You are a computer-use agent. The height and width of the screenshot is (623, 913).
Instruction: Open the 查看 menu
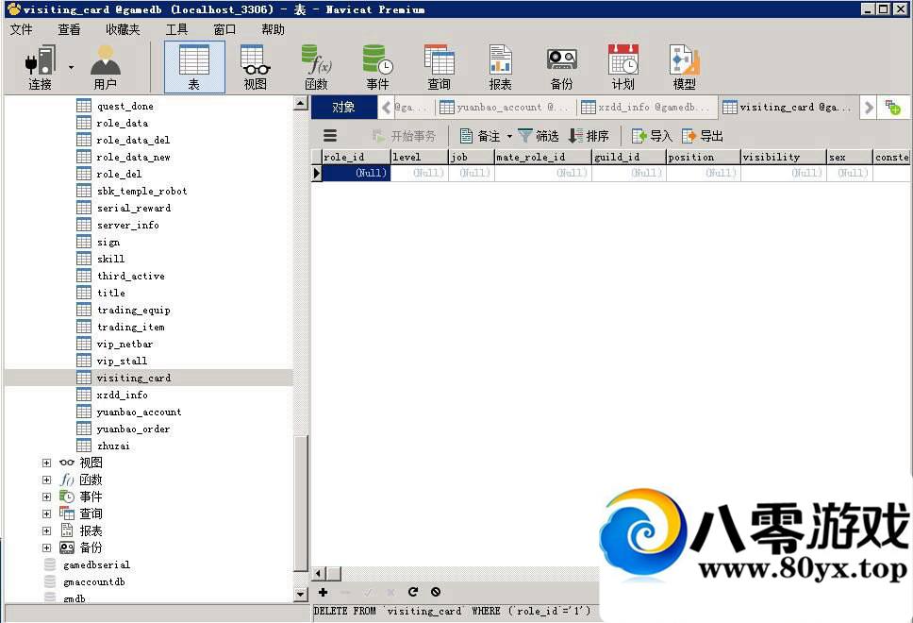69,29
